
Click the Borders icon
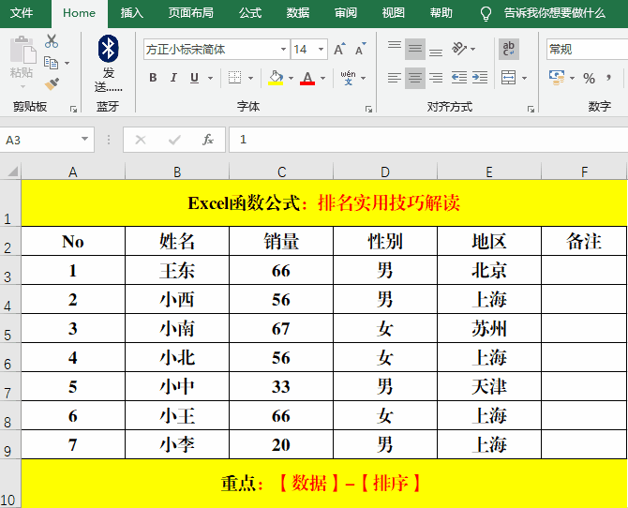(234, 77)
